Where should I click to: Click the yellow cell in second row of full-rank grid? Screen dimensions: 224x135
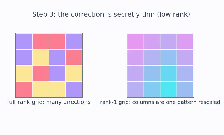(41, 57)
